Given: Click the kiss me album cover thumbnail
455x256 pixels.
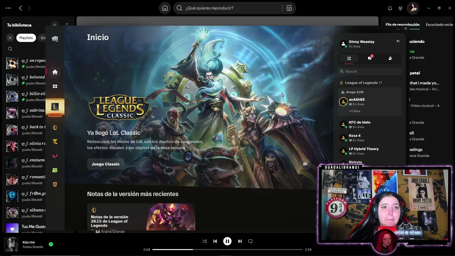Looking at the screenshot, I should tap(11, 244).
